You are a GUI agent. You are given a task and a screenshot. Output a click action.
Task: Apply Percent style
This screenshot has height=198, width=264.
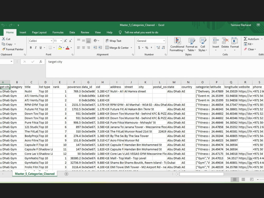tap(147, 48)
